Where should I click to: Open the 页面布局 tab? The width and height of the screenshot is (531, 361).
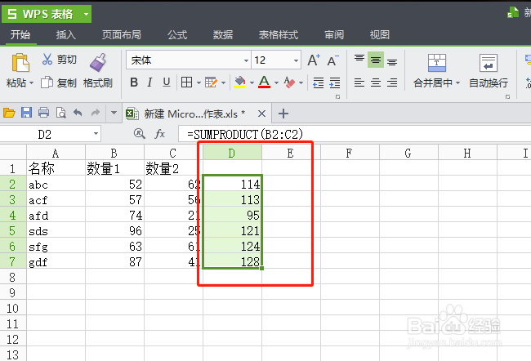121,34
